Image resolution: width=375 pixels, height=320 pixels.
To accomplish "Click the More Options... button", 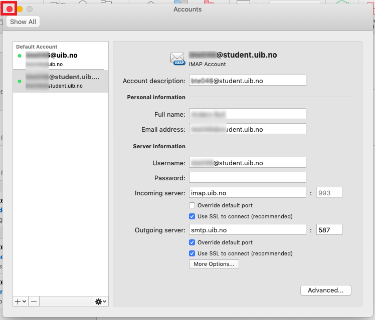I will (x=214, y=264).
